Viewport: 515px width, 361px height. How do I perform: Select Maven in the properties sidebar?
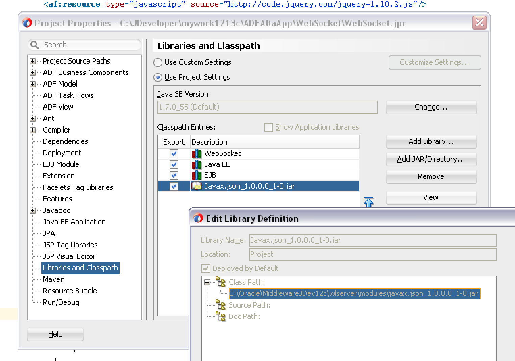(53, 279)
